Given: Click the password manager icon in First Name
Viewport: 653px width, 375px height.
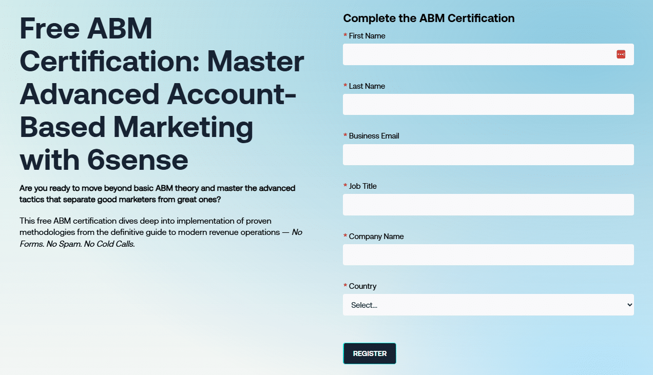Looking at the screenshot, I should 621,54.
